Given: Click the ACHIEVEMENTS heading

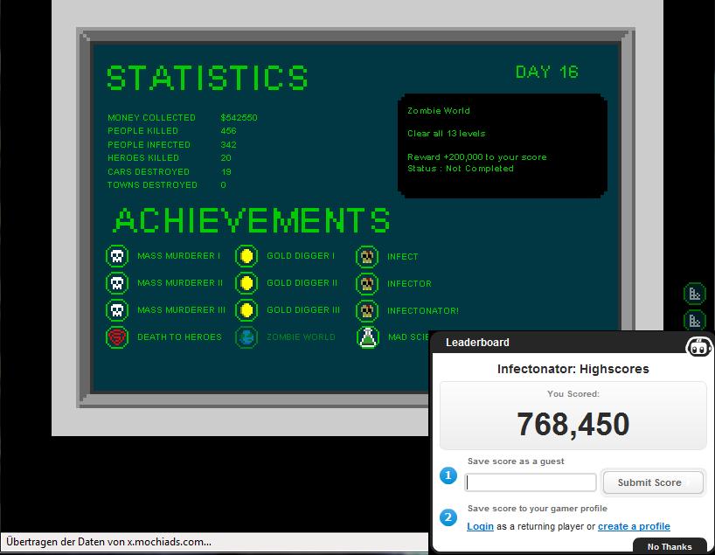Looking at the screenshot, I should (252, 220).
